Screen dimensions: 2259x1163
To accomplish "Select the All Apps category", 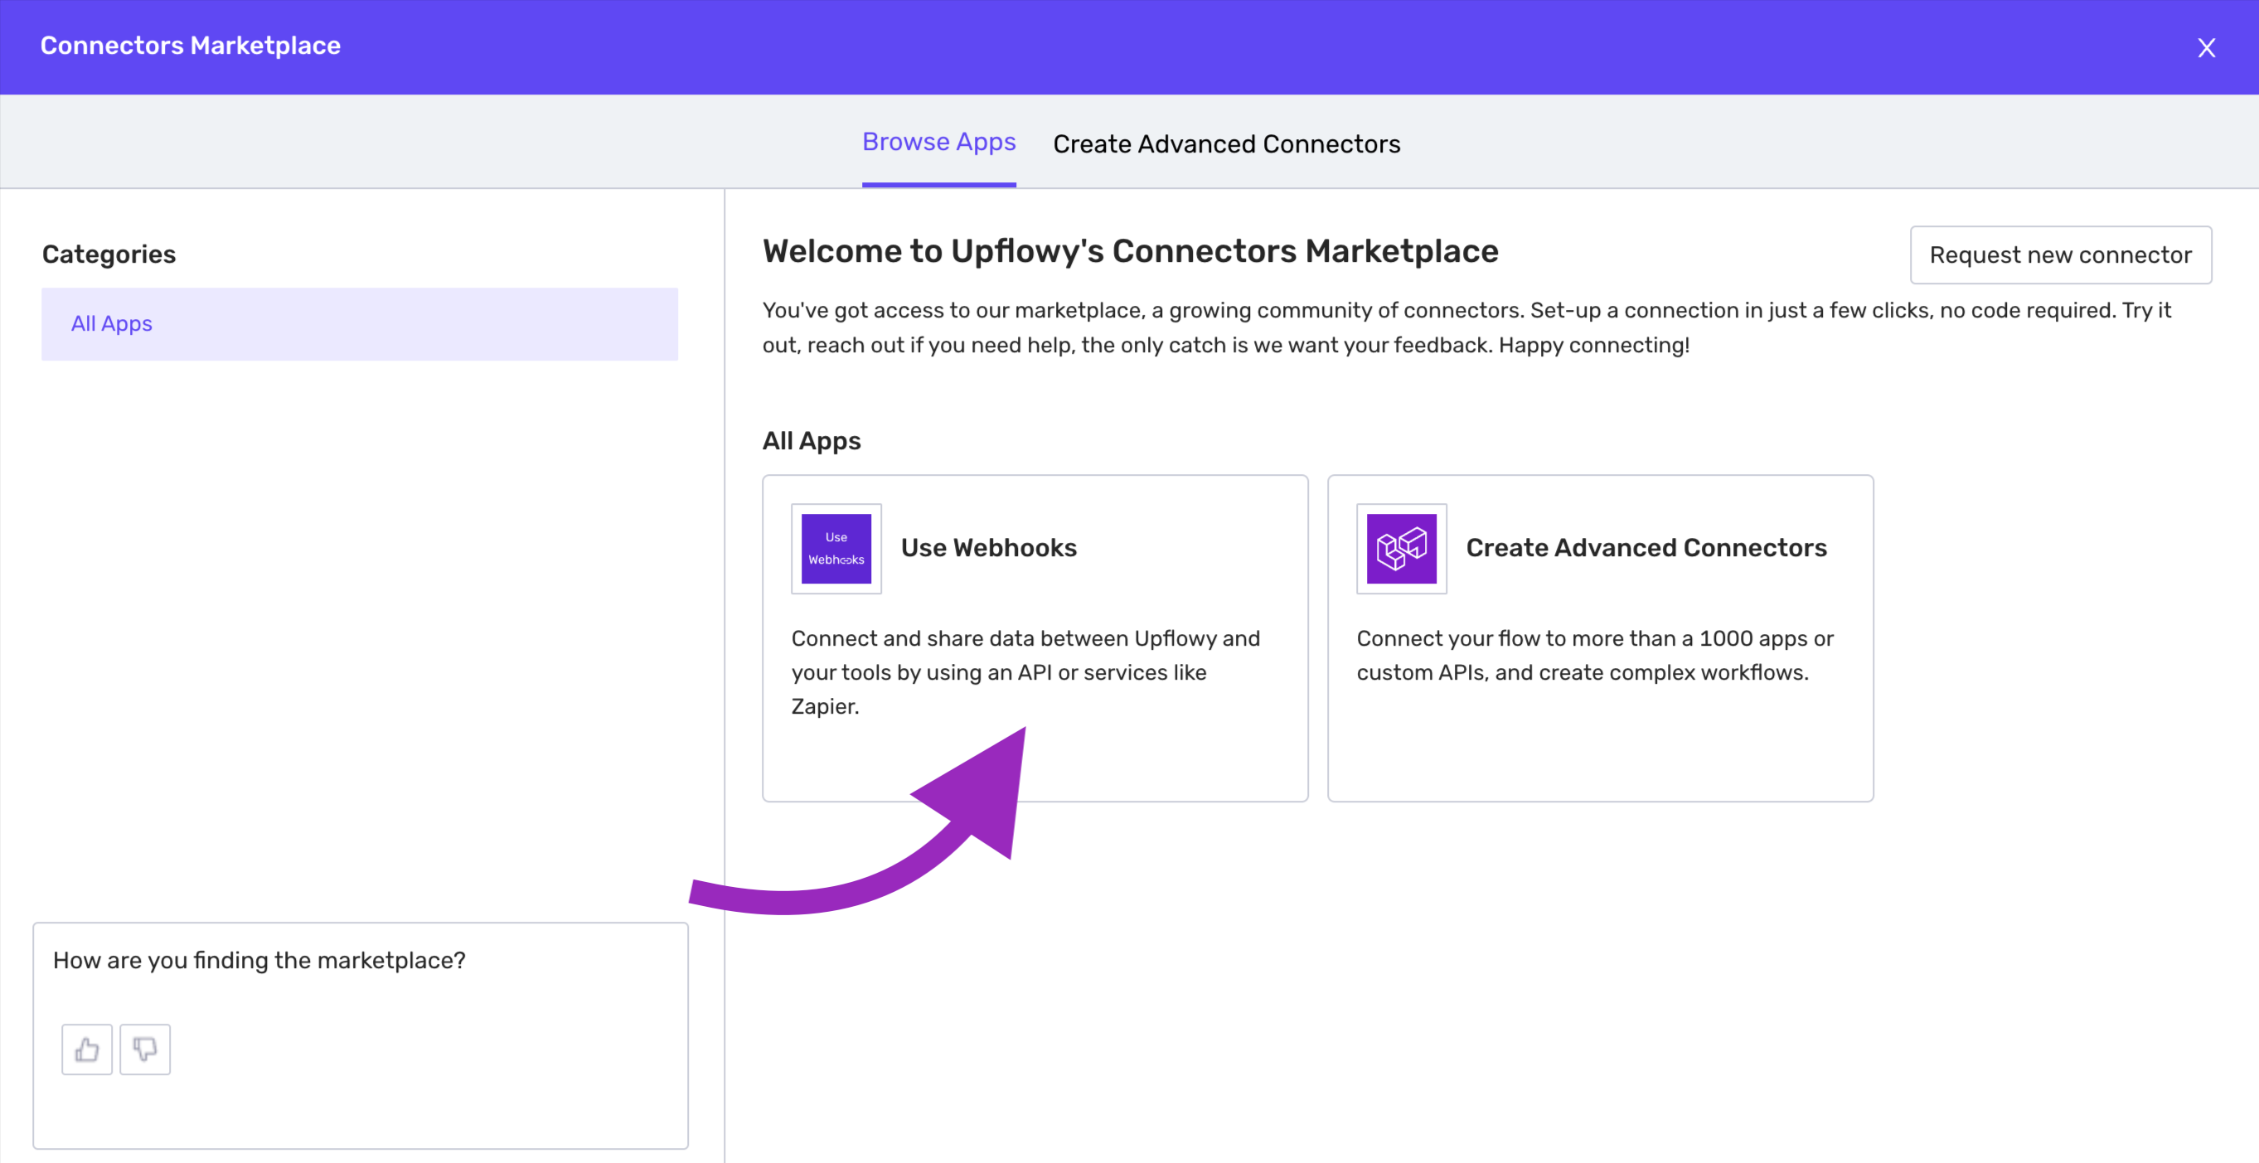I will 360,323.
